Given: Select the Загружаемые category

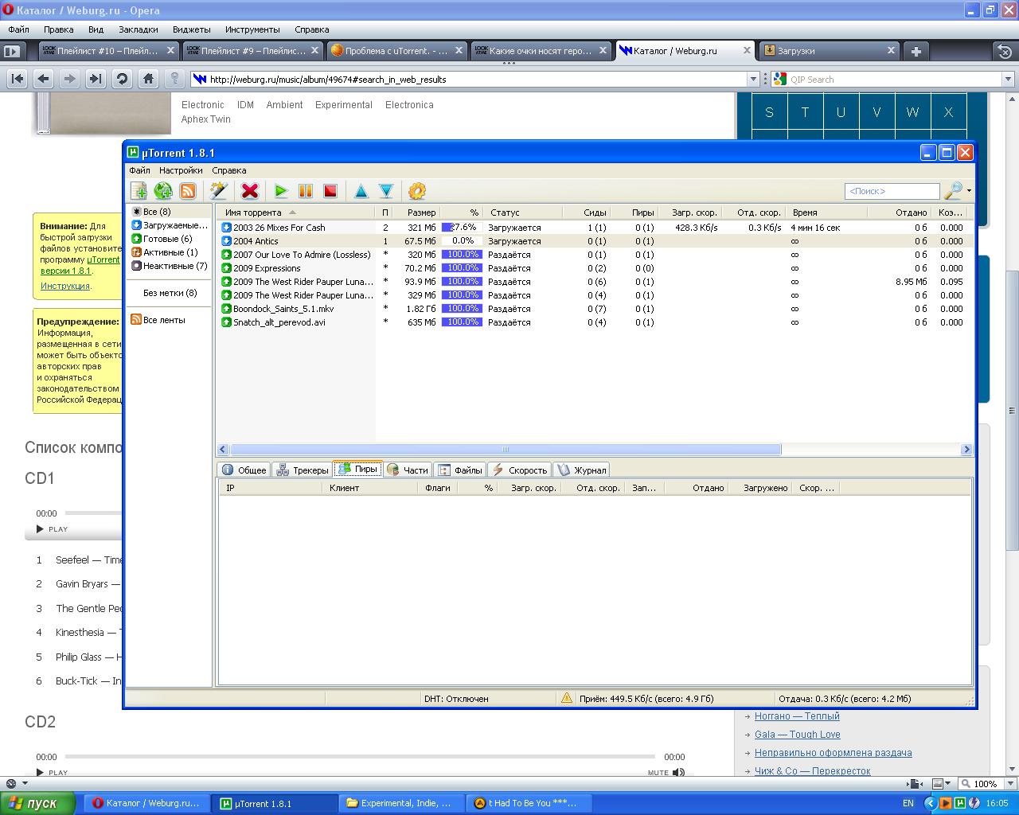Looking at the screenshot, I should click(x=170, y=225).
